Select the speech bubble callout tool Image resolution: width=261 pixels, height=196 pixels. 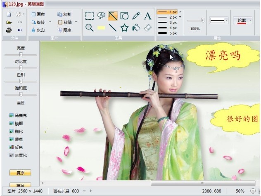(x=101, y=16)
